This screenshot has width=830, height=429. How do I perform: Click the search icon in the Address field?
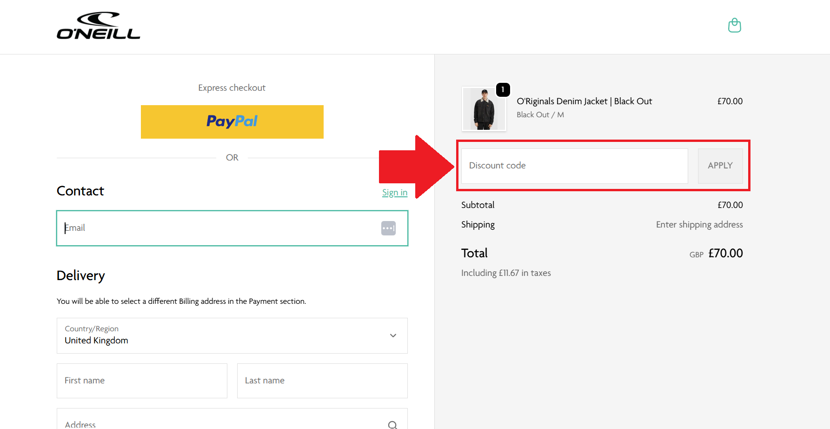[392, 424]
